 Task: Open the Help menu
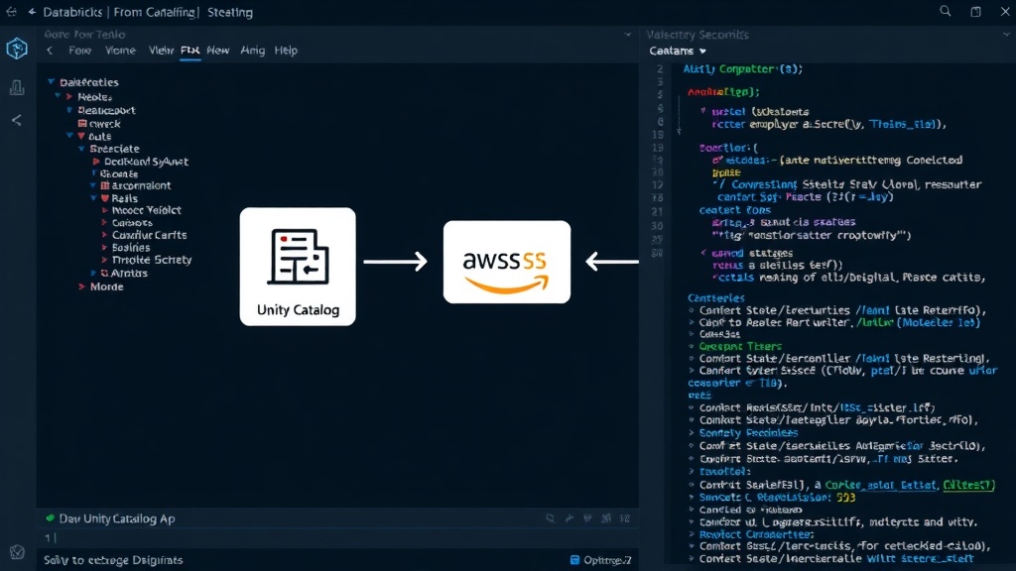coord(286,51)
